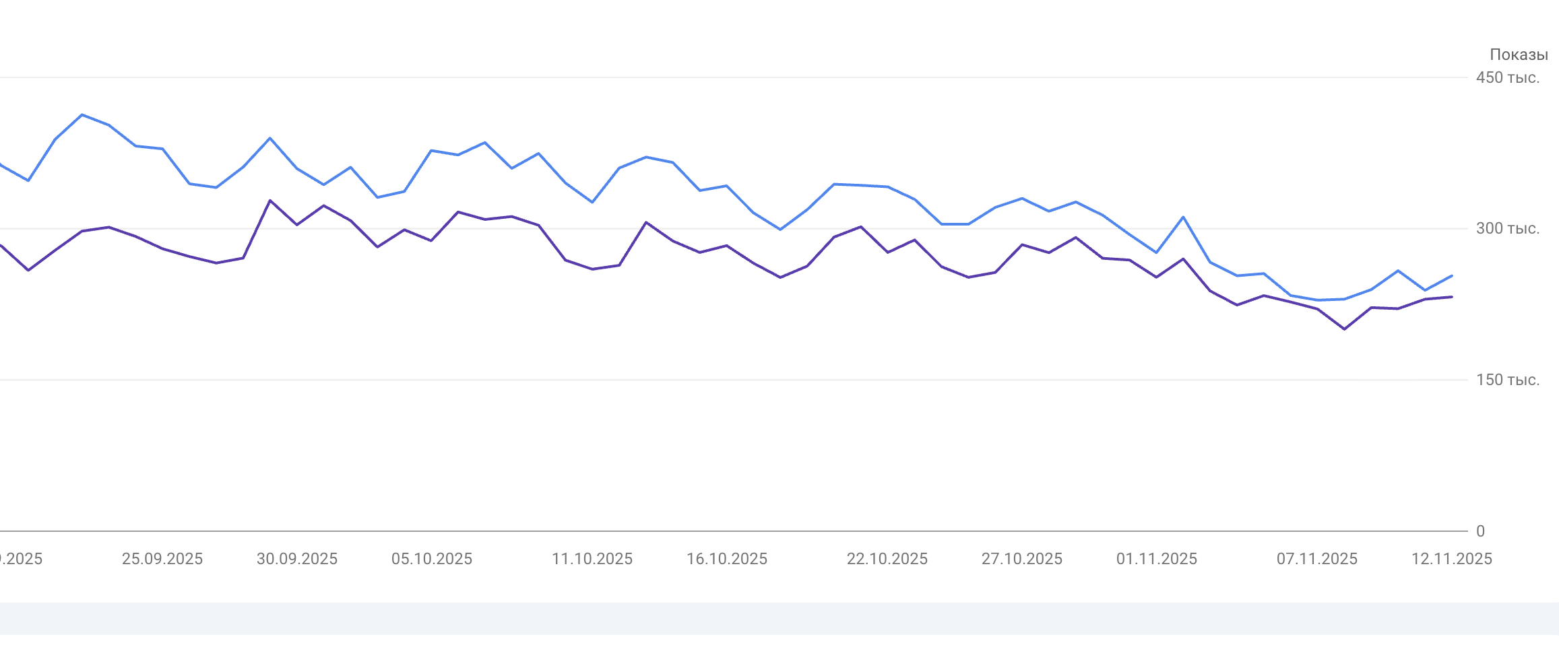Click the "0" value on the vertical axis
Viewport: 1559px width, 647px height.
[1480, 531]
